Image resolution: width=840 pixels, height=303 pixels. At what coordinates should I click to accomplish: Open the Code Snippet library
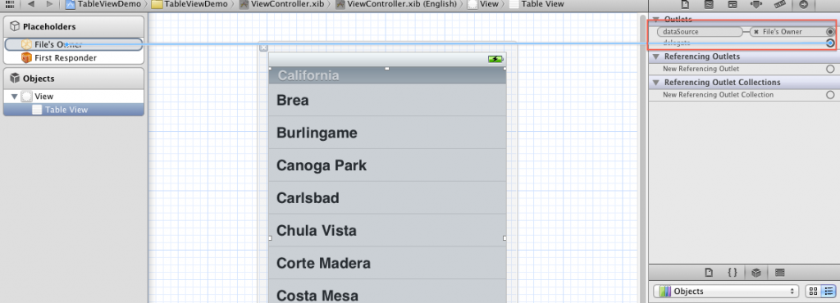point(733,273)
